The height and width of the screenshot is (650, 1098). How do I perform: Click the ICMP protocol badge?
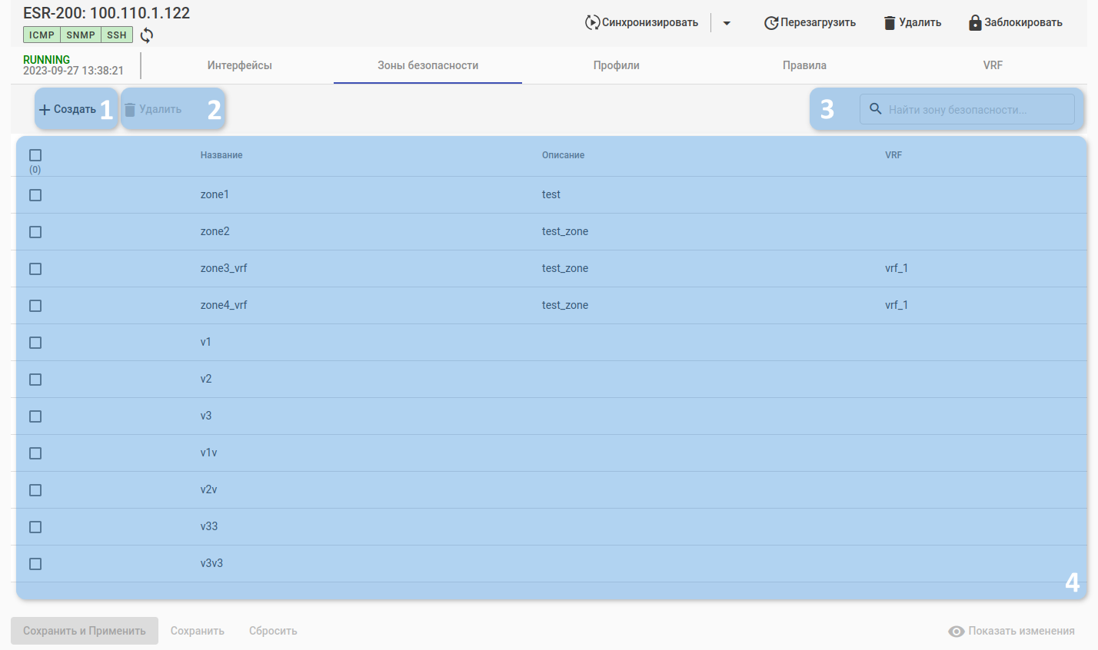point(42,35)
